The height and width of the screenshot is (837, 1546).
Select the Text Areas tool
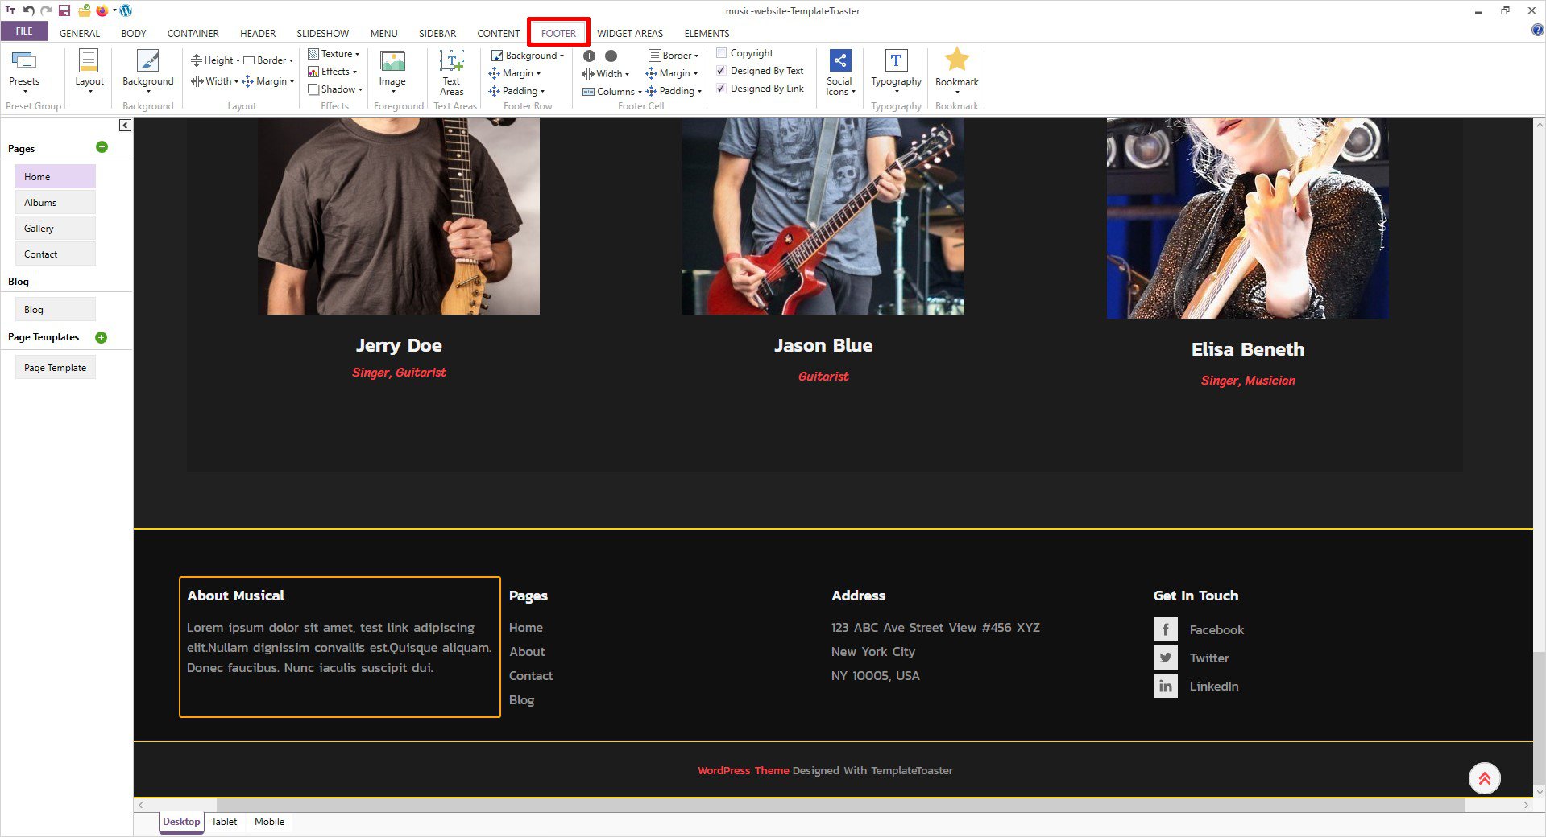pyautogui.click(x=451, y=69)
